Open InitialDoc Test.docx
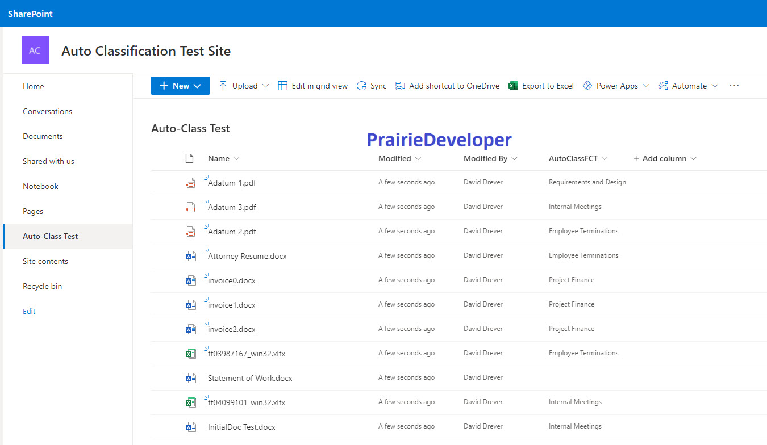The width and height of the screenshot is (767, 445). pyautogui.click(x=241, y=427)
